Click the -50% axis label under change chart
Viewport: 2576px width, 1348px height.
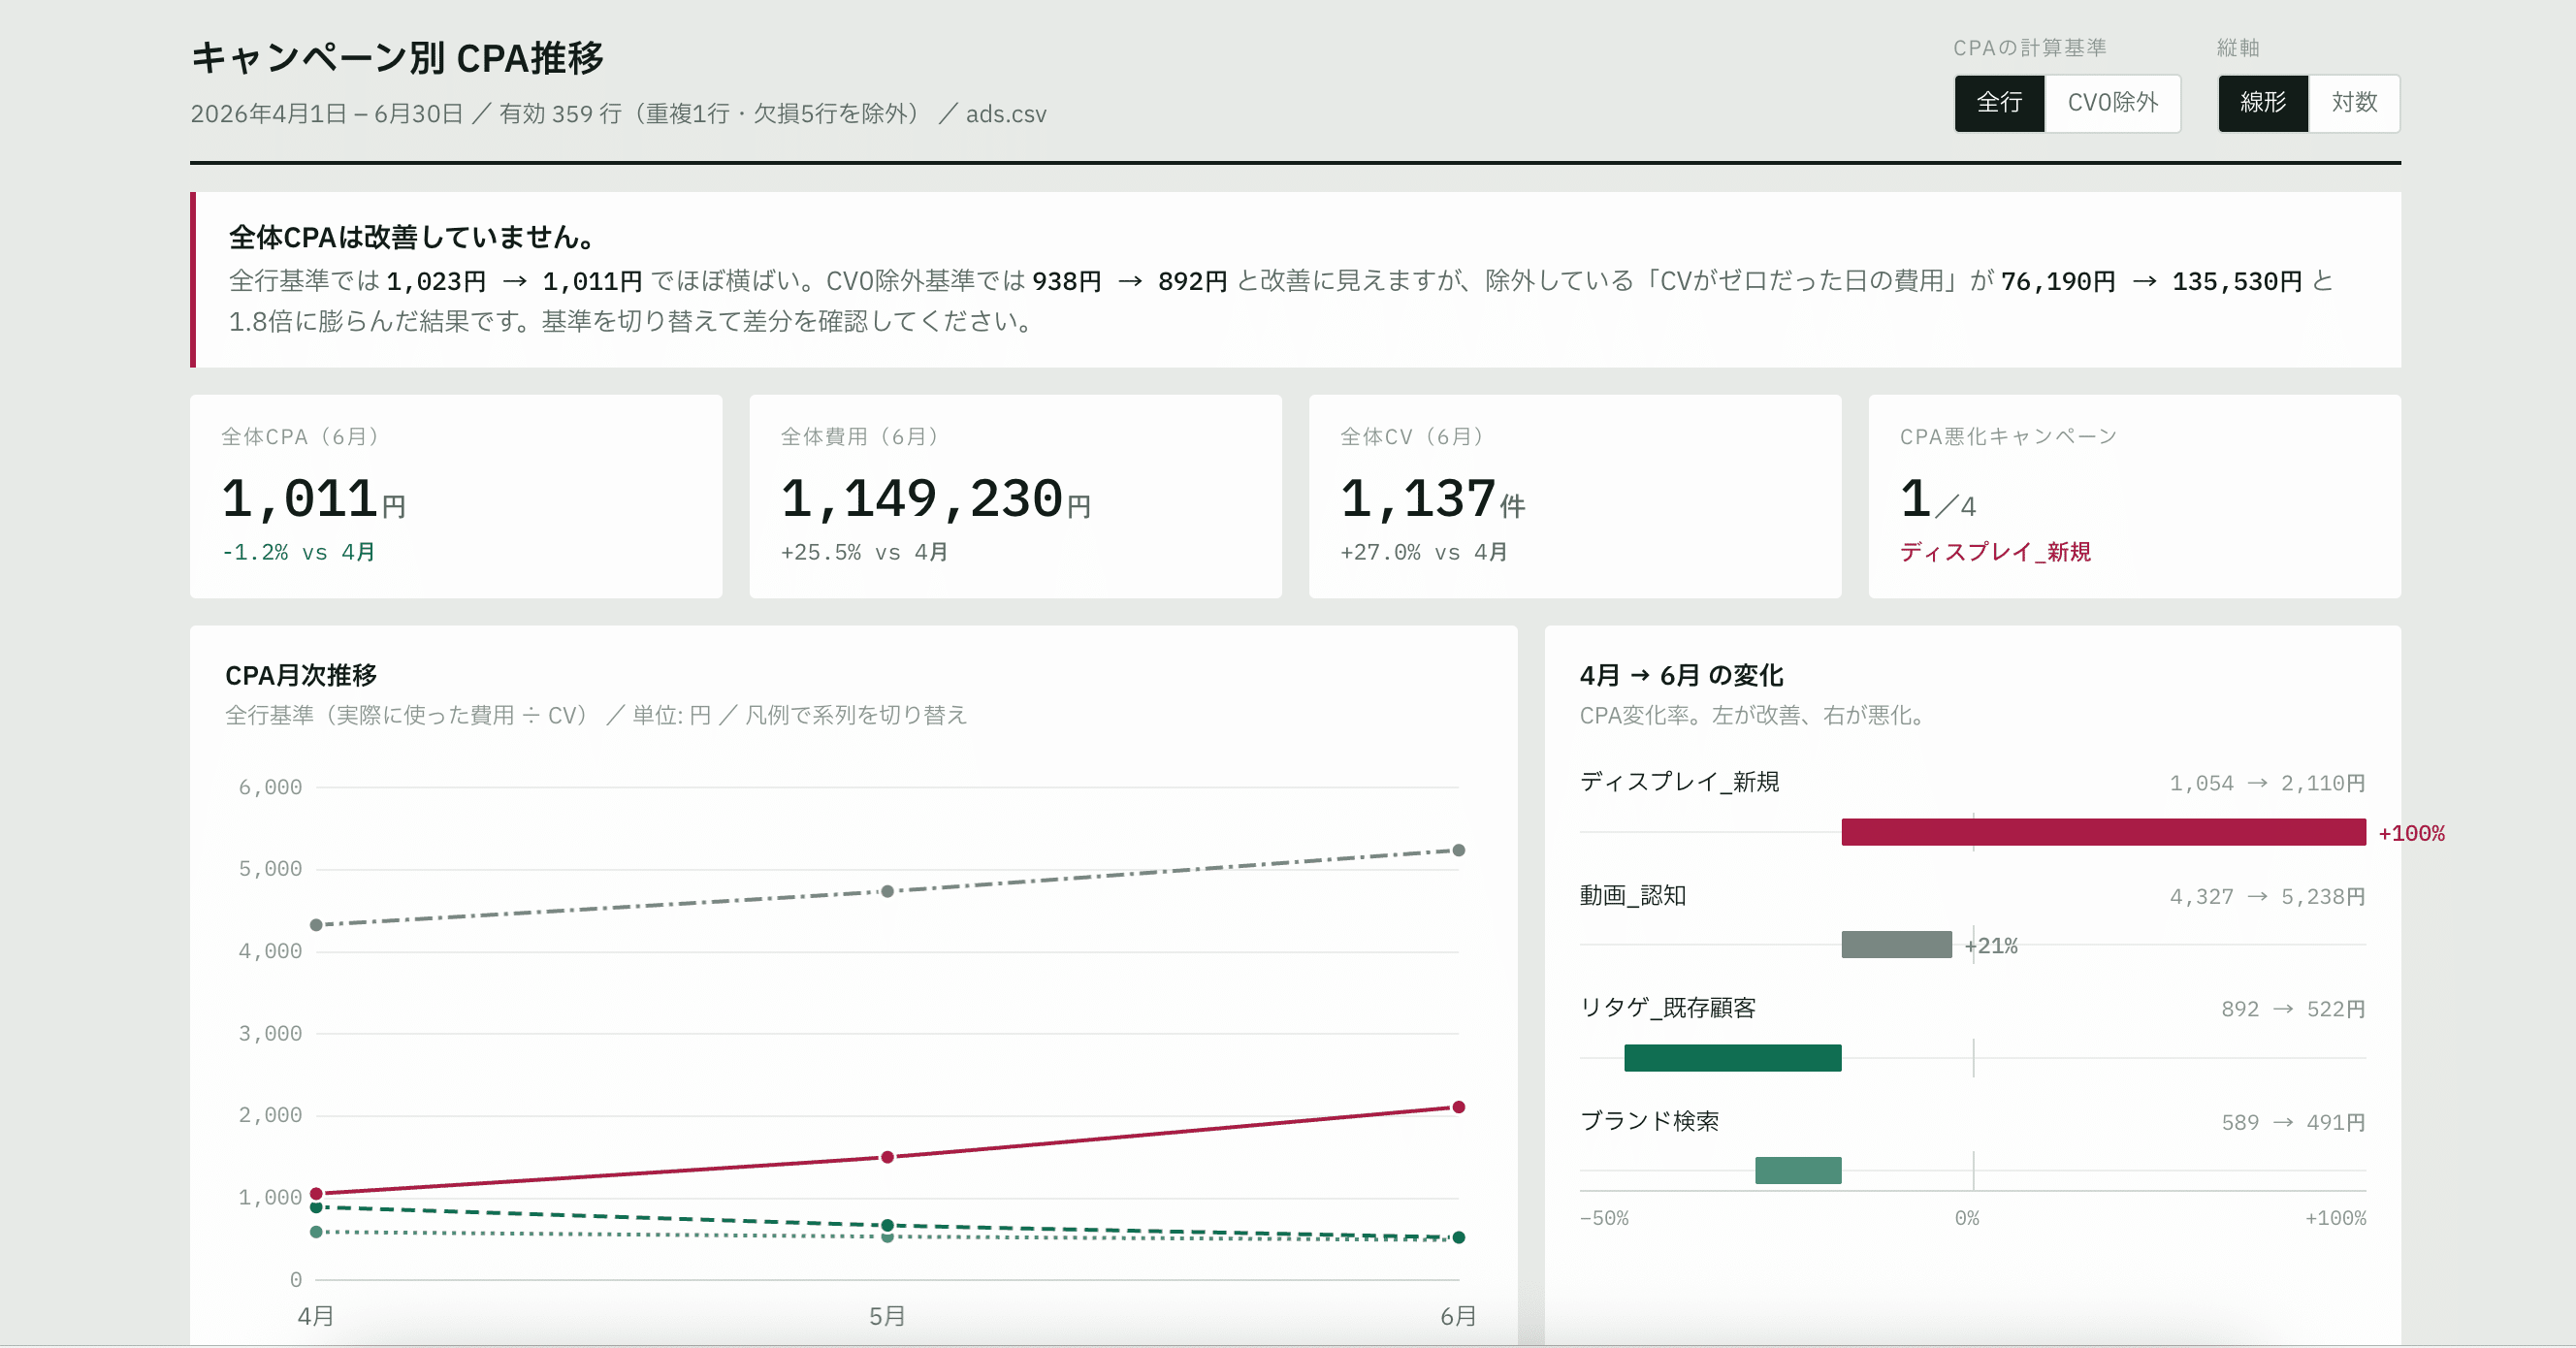click(1604, 1218)
